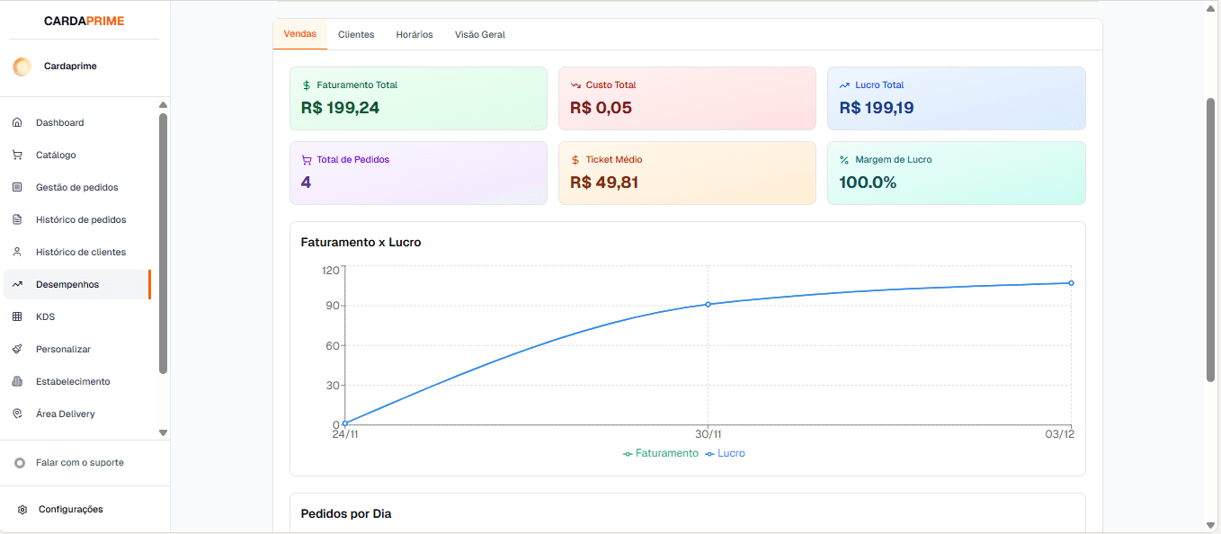Screen dimensions: 1221x534
Task: Open the Vendas section link
Action: pos(299,34)
